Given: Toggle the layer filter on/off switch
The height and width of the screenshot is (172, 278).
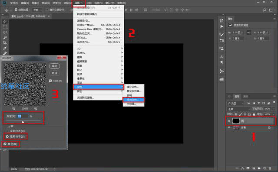Looking at the screenshot, I should pyautogui.click(x=274, y=102).
